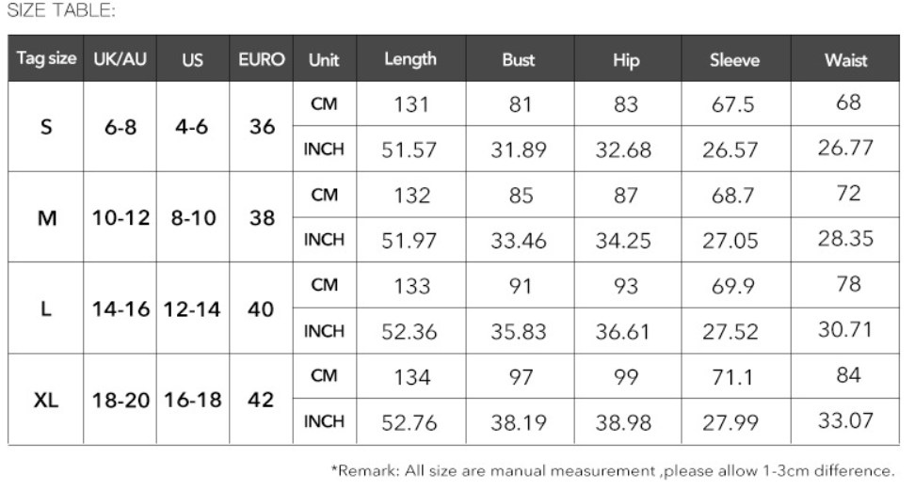Image resolution: width=915 pixels, height=490 pixels.
Task: Select the 33.46 bust inch value
Action: [x=519, y=241]
